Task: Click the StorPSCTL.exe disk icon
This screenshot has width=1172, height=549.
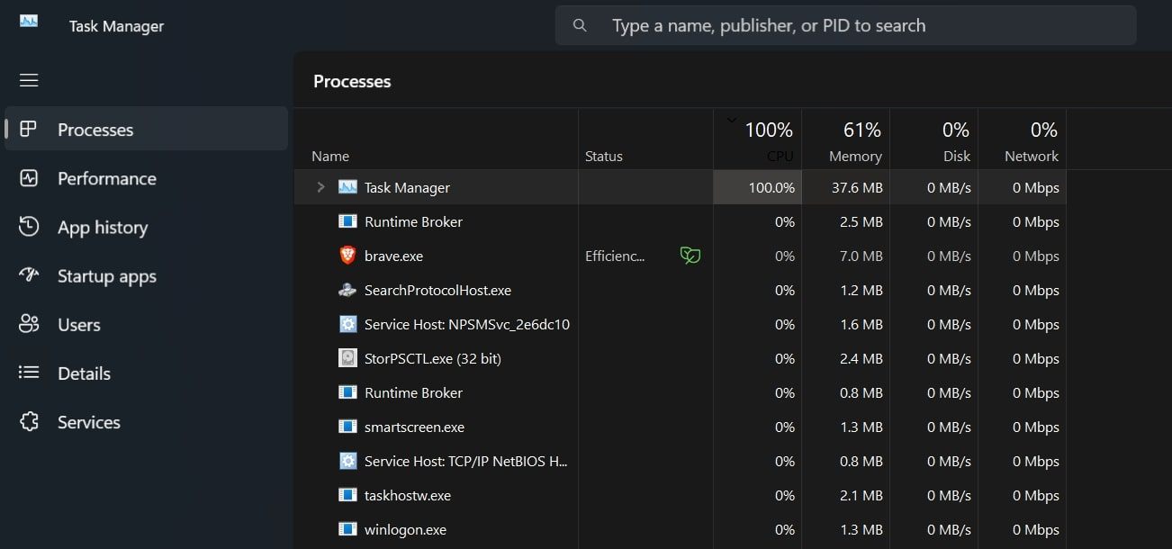Action: click(x=347, y=358)
